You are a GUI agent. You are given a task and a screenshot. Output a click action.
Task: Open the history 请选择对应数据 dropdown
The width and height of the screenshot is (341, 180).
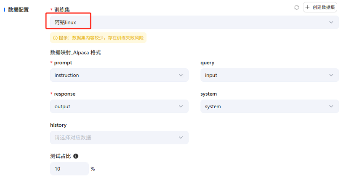click(x=119, y=138)
